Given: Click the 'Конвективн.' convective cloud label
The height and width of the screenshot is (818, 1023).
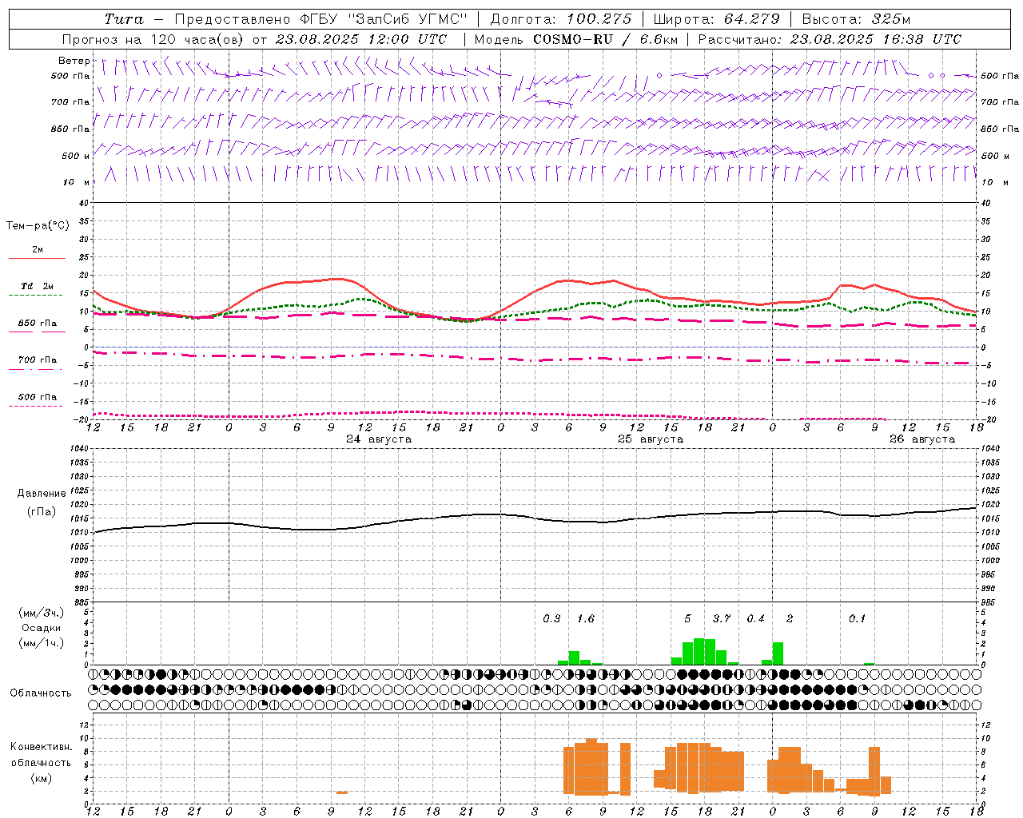Looking at the screenshot, I should pyautogui.click(x=41, y=747).
